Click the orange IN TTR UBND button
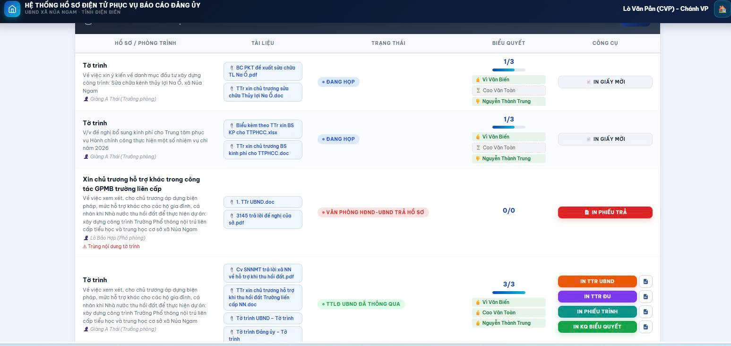 [x=597, y=282]
